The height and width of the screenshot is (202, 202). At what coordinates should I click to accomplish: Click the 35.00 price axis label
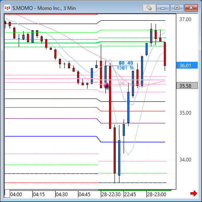[185, 113]
